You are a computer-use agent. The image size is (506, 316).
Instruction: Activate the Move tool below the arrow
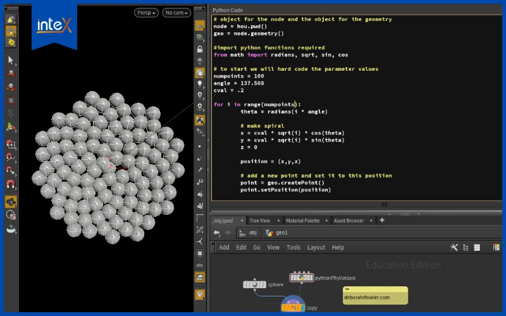click(11, 73)
